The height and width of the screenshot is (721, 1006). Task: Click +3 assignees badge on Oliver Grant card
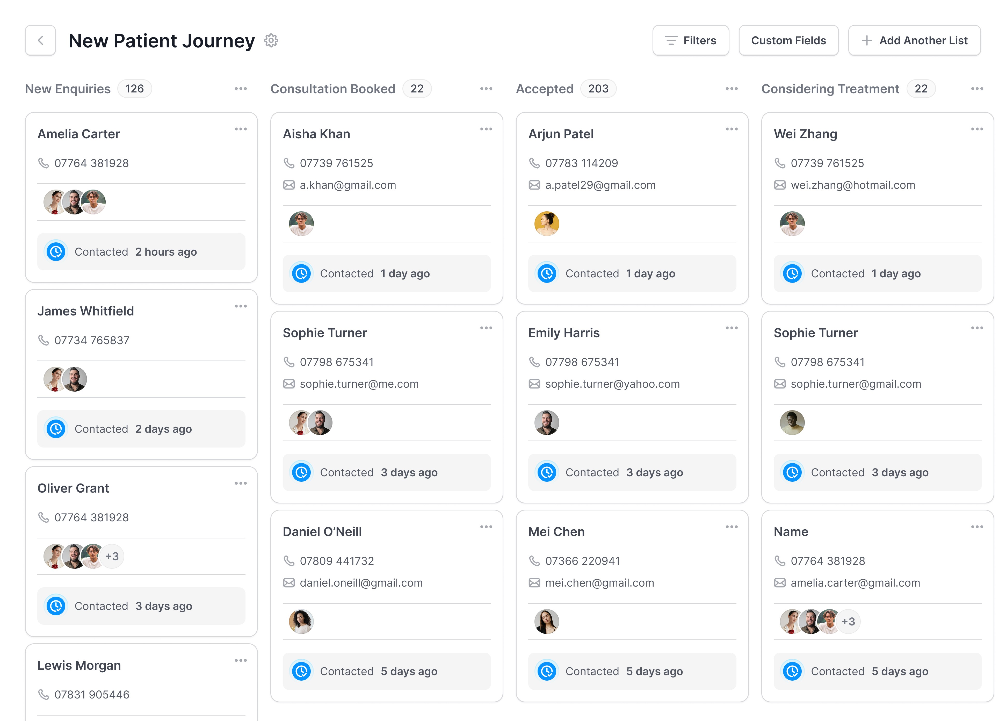coord(112,556)
